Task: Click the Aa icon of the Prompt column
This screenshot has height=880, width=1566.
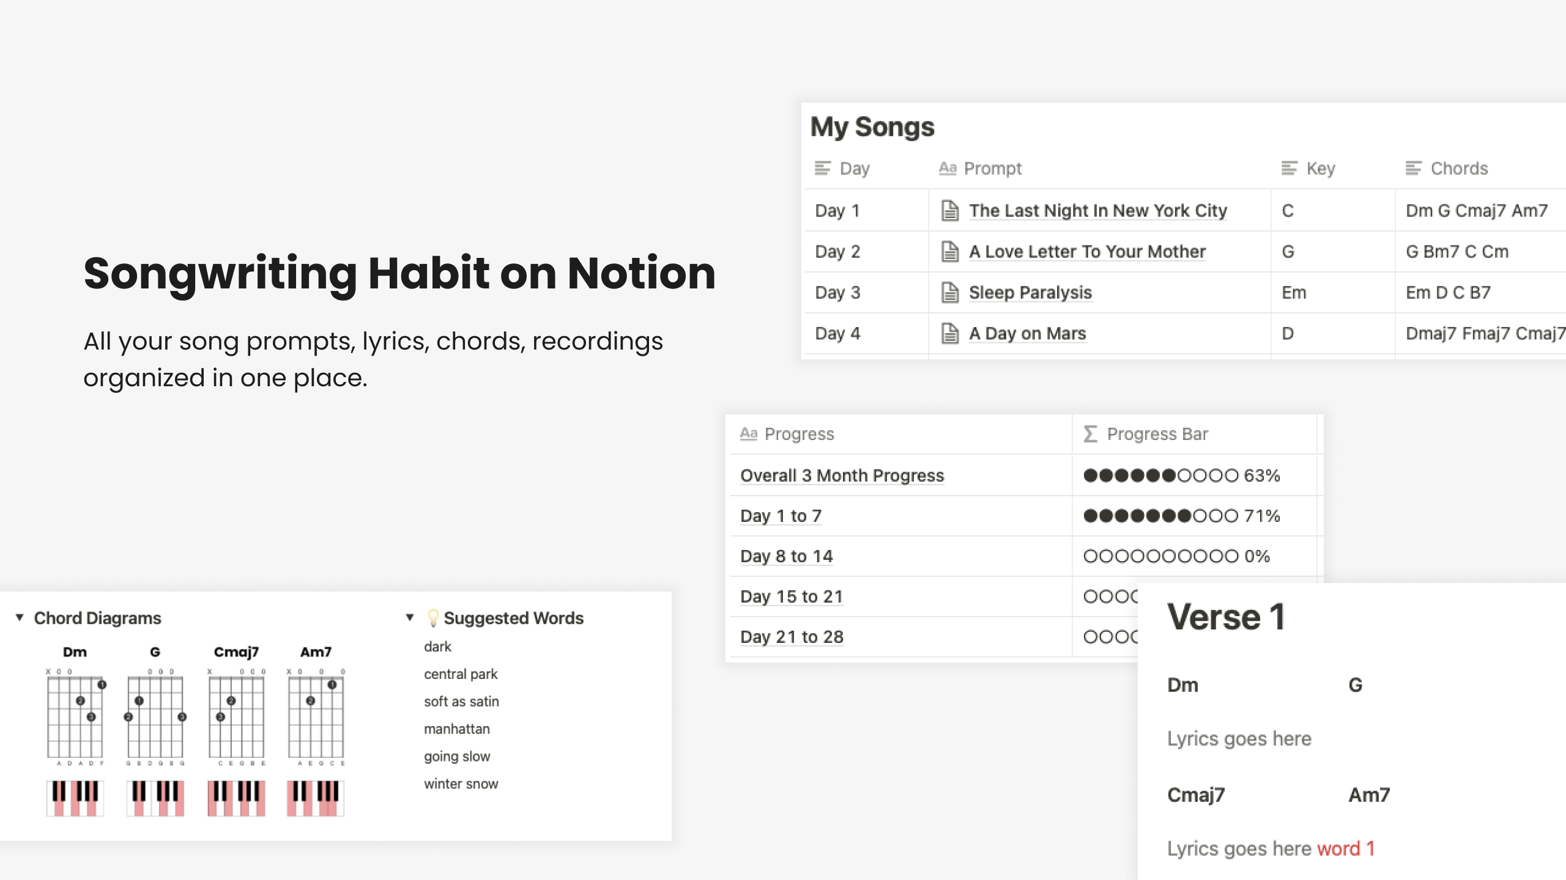Action: [948, 168]
